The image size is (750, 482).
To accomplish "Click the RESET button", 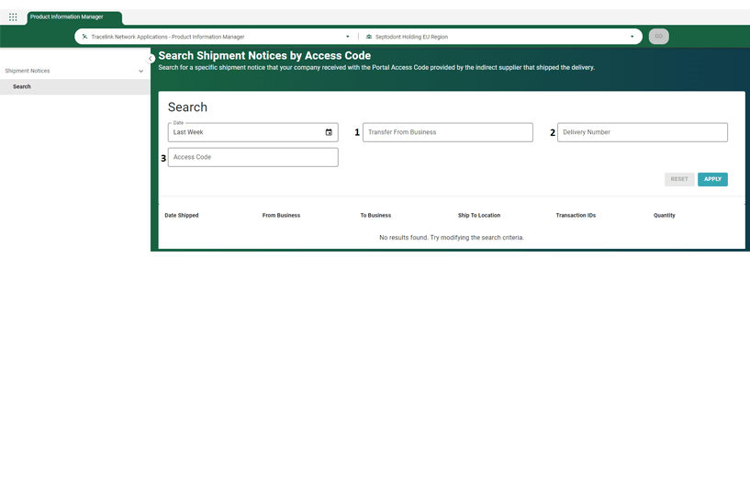I will [679, 179].
